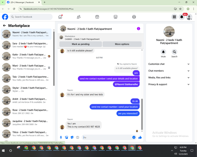Click the conversation header listing thumbnail

(x=63, y=29)
